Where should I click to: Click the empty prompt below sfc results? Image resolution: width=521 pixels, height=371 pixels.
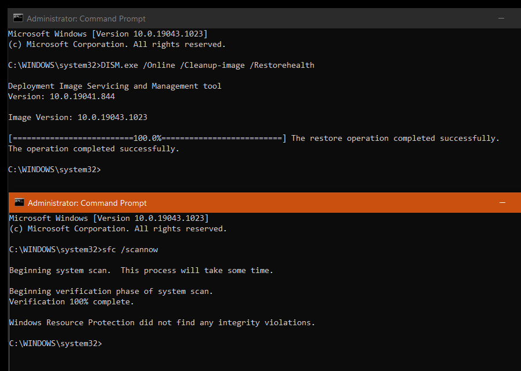point(56,343)
